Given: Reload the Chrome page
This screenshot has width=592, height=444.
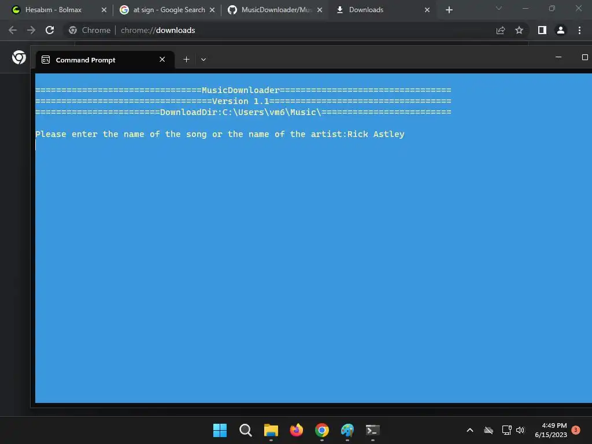Looking at the screenshot, I should [x=50, y=30].
